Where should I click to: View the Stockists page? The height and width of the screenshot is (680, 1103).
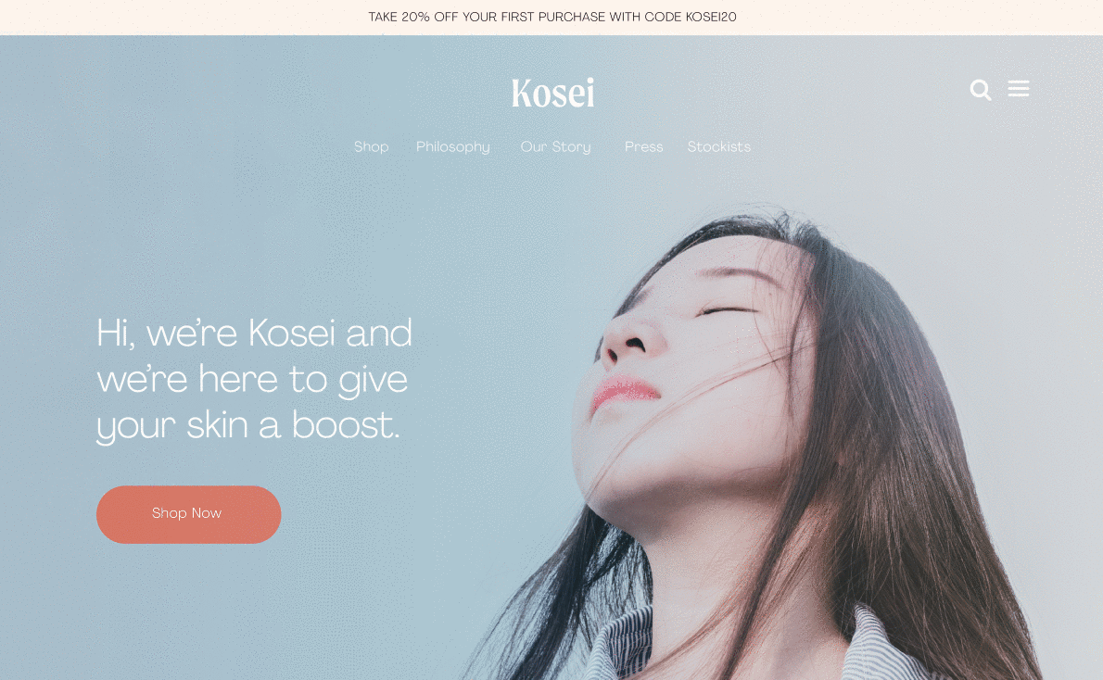[719, 147]
